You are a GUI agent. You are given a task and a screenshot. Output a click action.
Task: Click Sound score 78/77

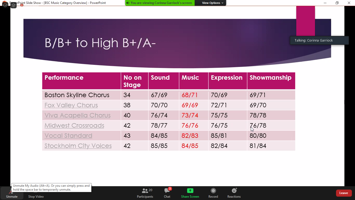(159, 126)
